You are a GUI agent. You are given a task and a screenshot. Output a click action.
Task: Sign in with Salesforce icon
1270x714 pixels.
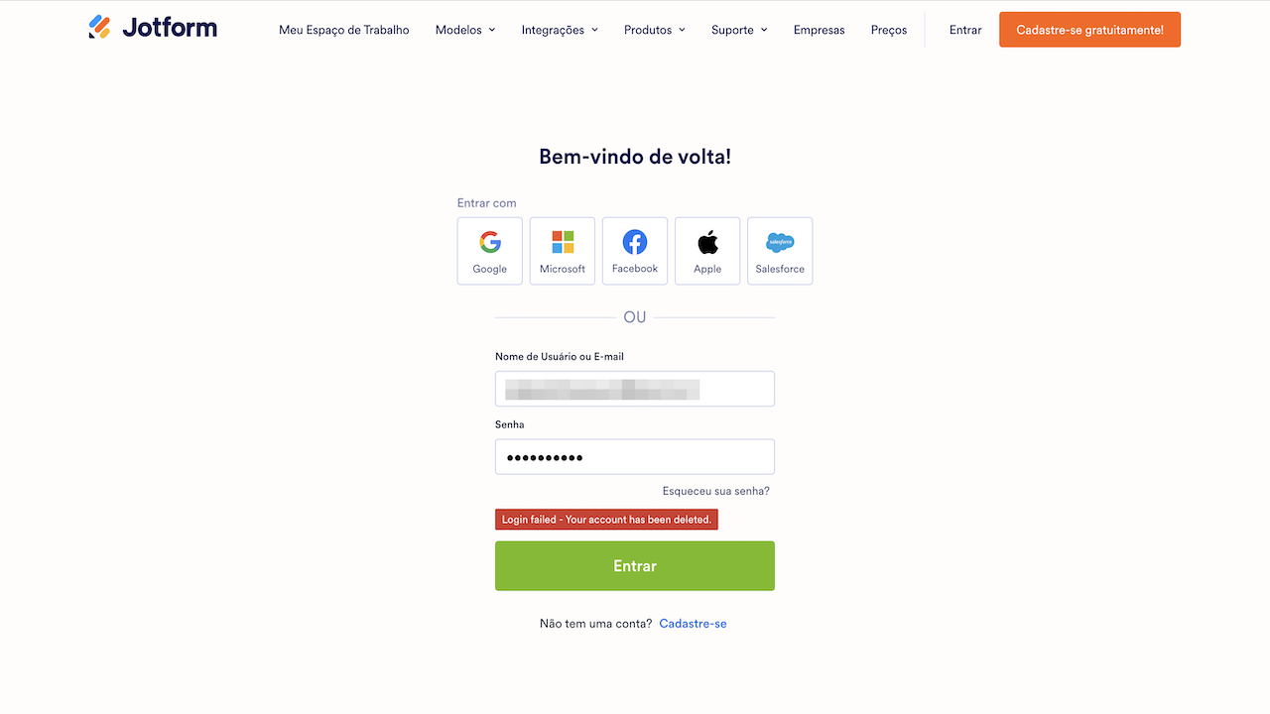[x=780, y=251]
